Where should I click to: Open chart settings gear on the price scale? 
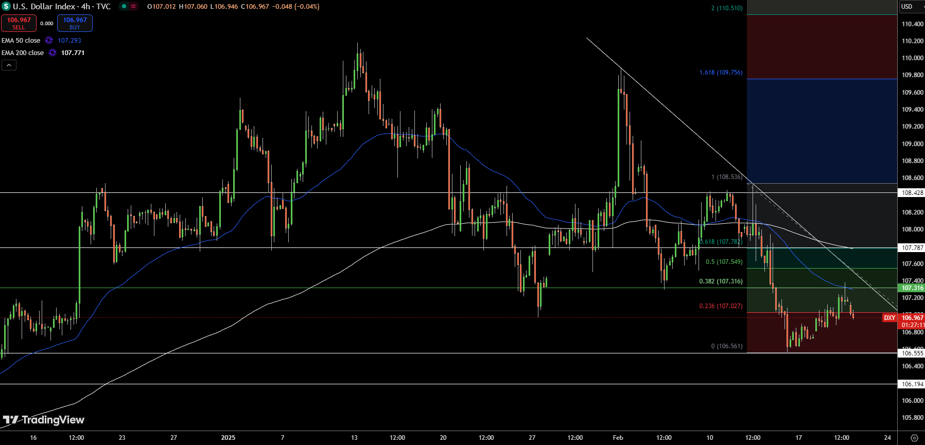(x=914, y=438)
